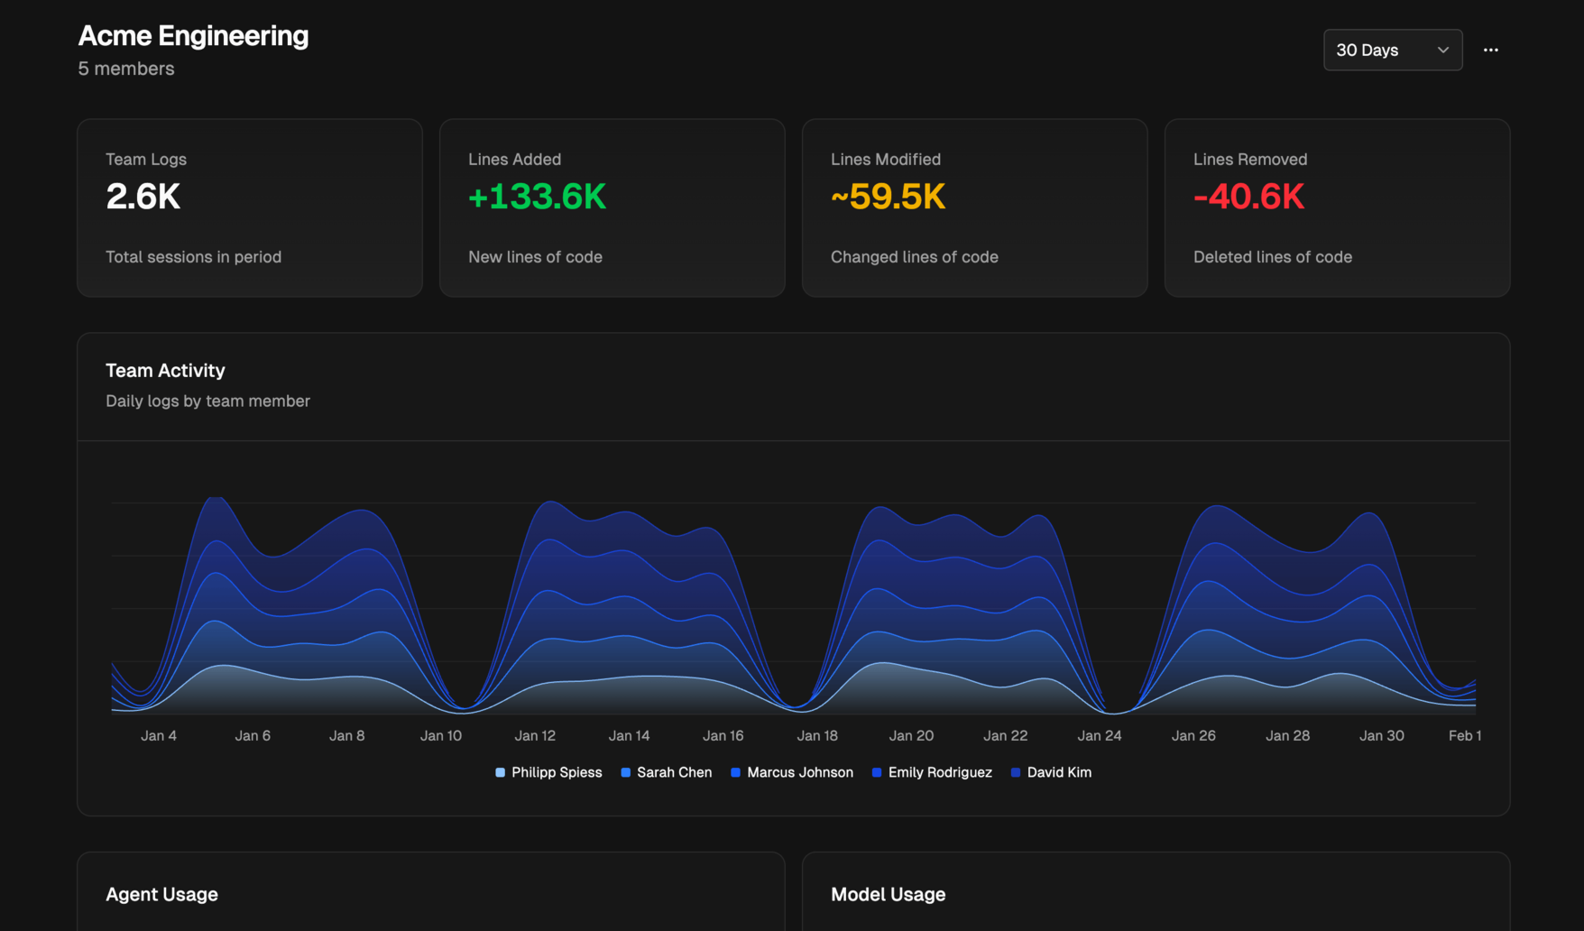1584x931 pixels.
Task: Click the 5 members label
Action: tap(125, 69)
